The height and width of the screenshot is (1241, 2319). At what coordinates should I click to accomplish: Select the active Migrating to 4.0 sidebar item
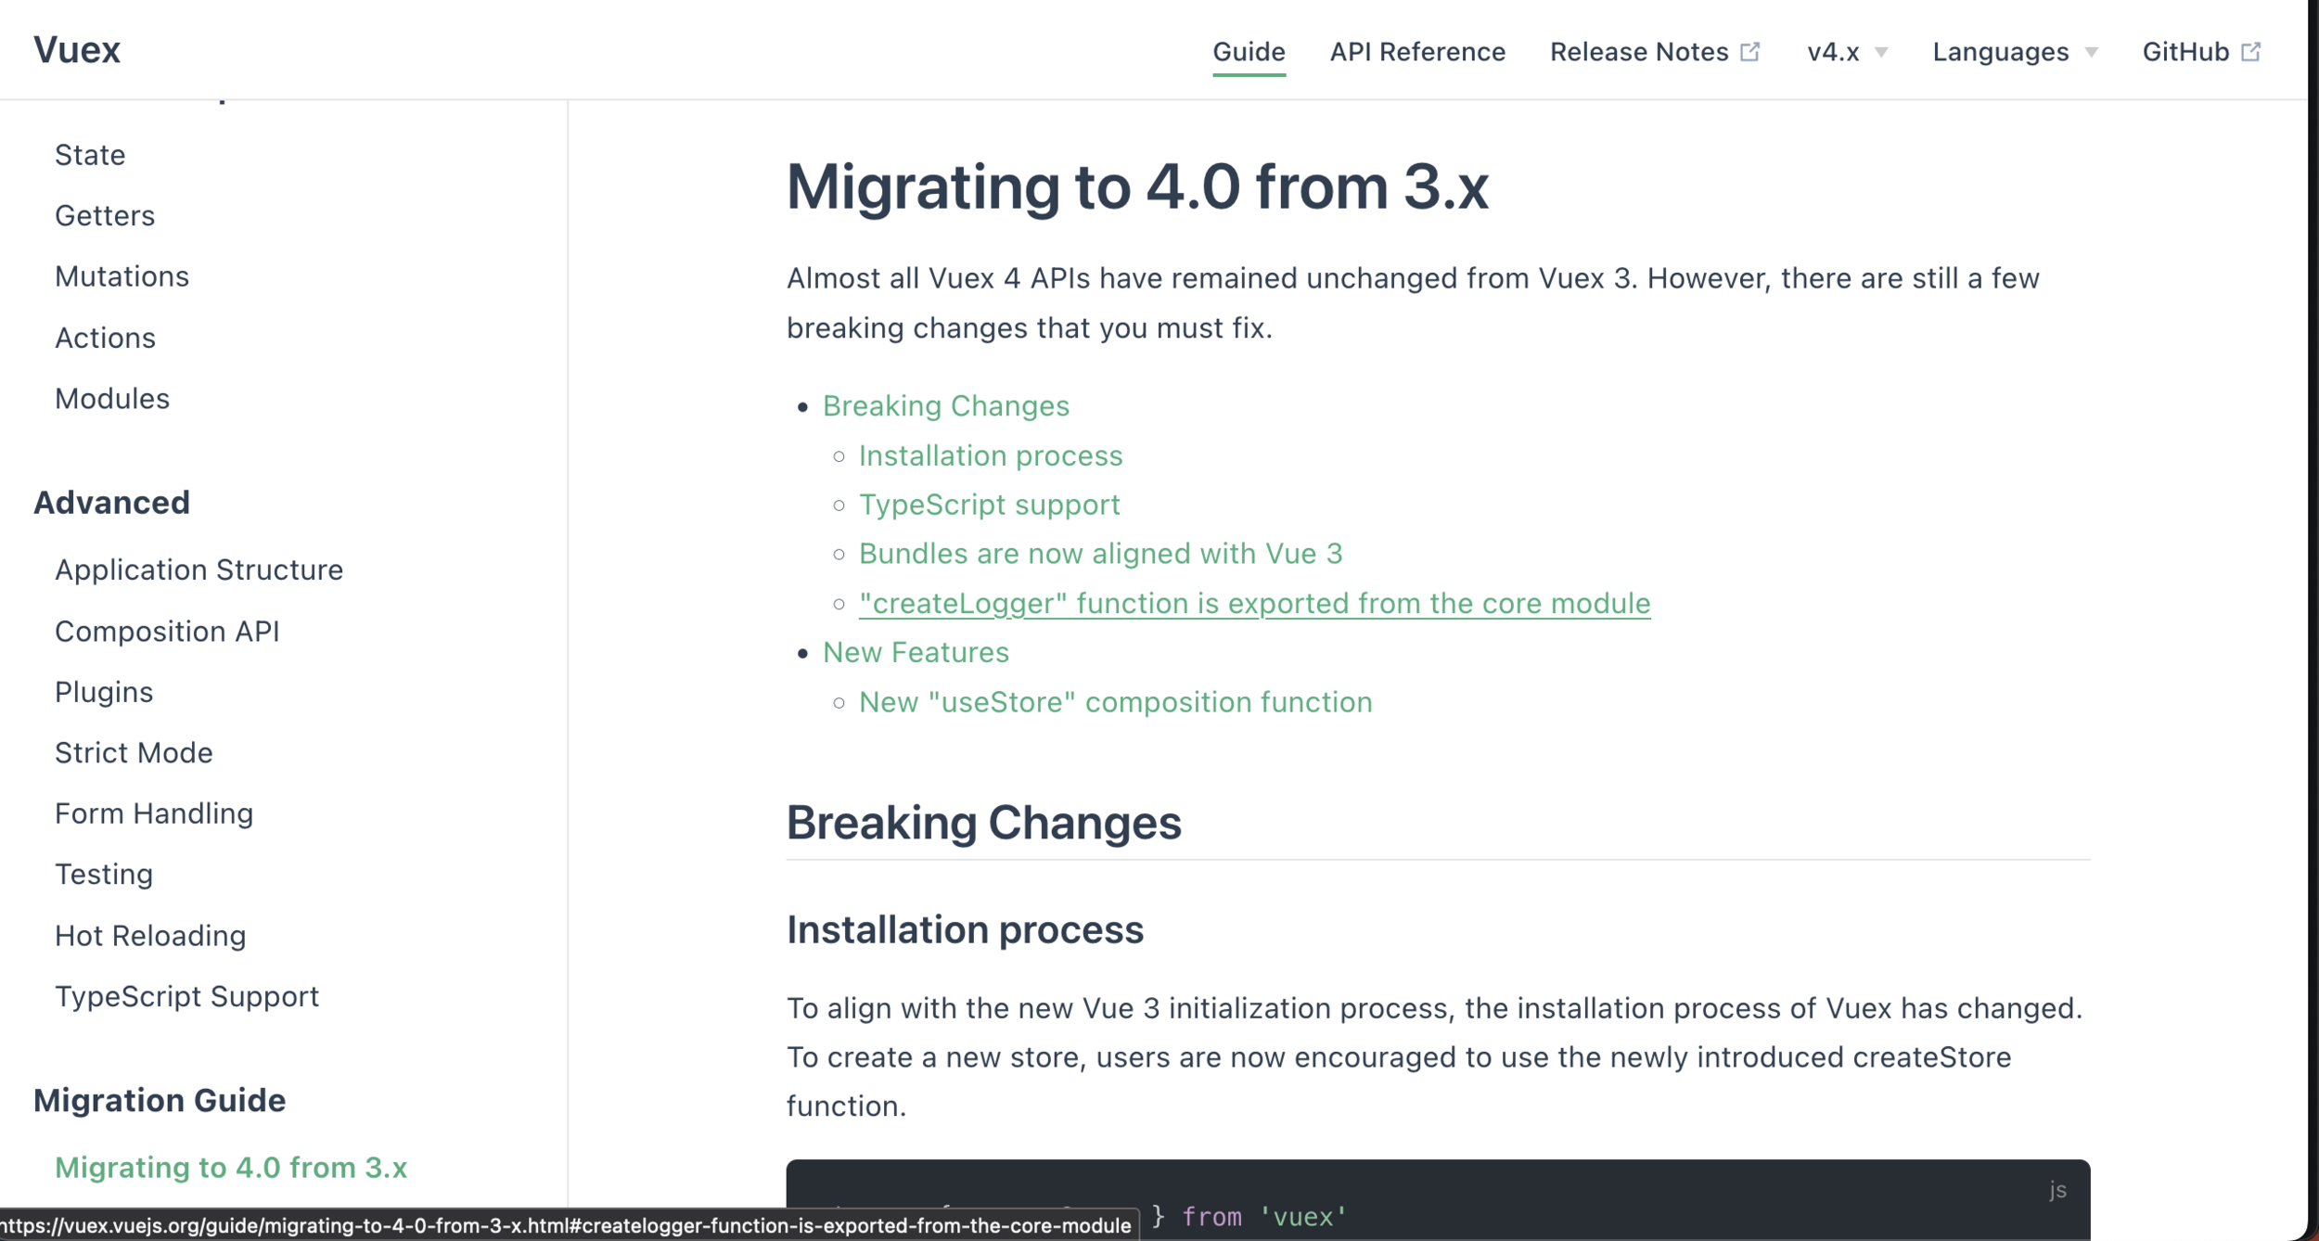(x=231, y=1167)
